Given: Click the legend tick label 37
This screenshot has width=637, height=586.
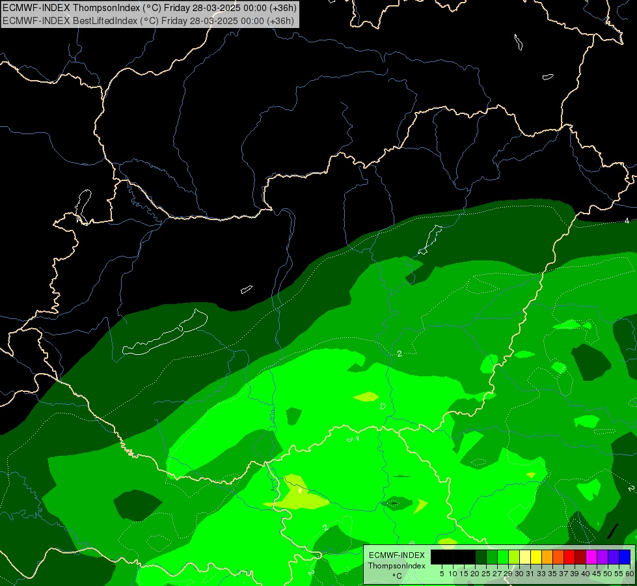Looking at the screenshot, I should (x=563, y=574).
